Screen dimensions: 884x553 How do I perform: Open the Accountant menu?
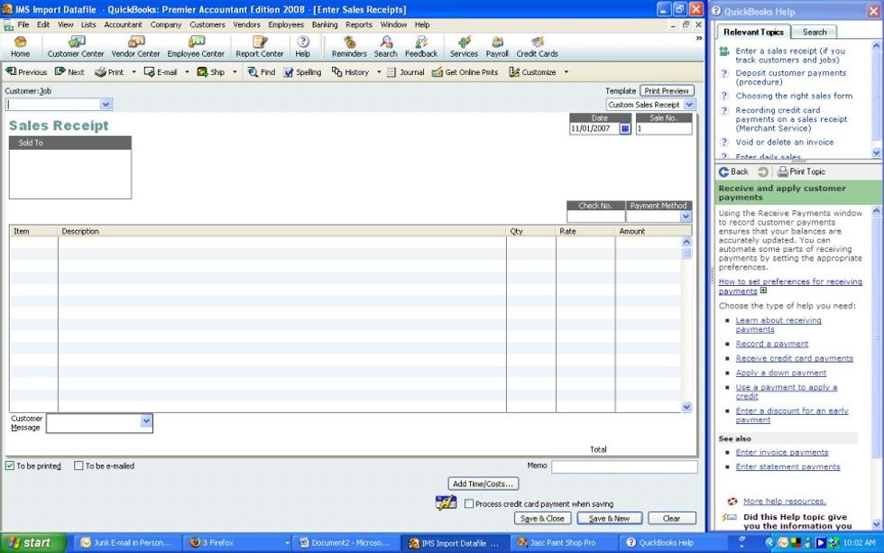point(123,24)
